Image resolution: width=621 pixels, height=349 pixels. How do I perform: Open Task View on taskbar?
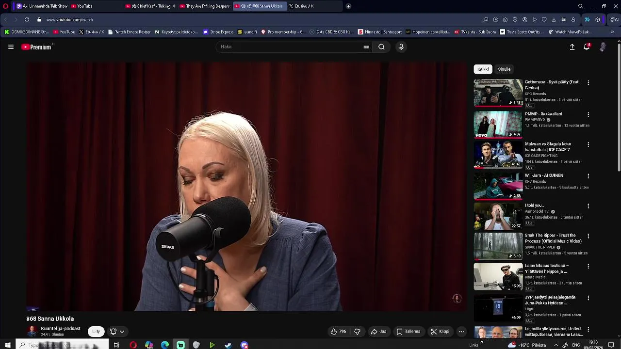116,345
